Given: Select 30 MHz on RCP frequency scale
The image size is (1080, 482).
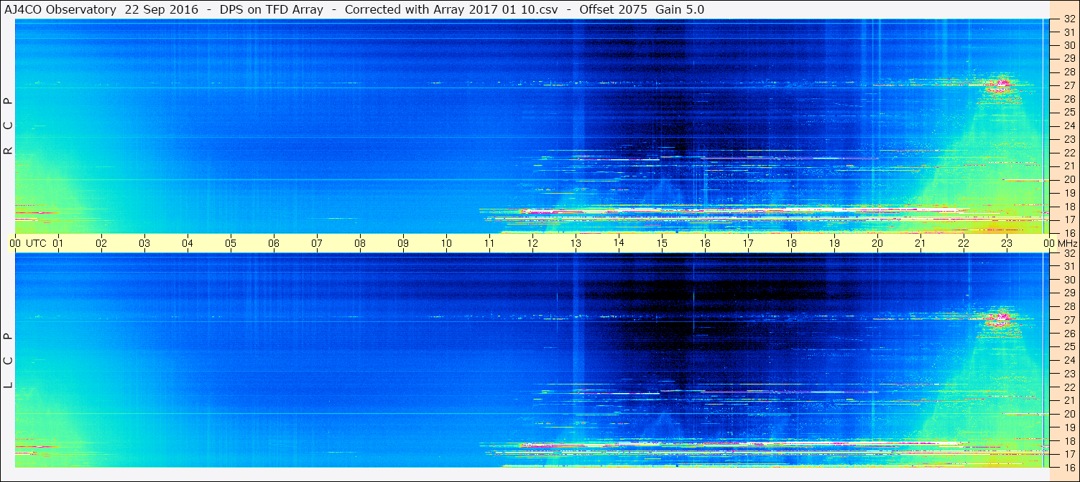Looking at the screenshot, I should click(1070, 46).
